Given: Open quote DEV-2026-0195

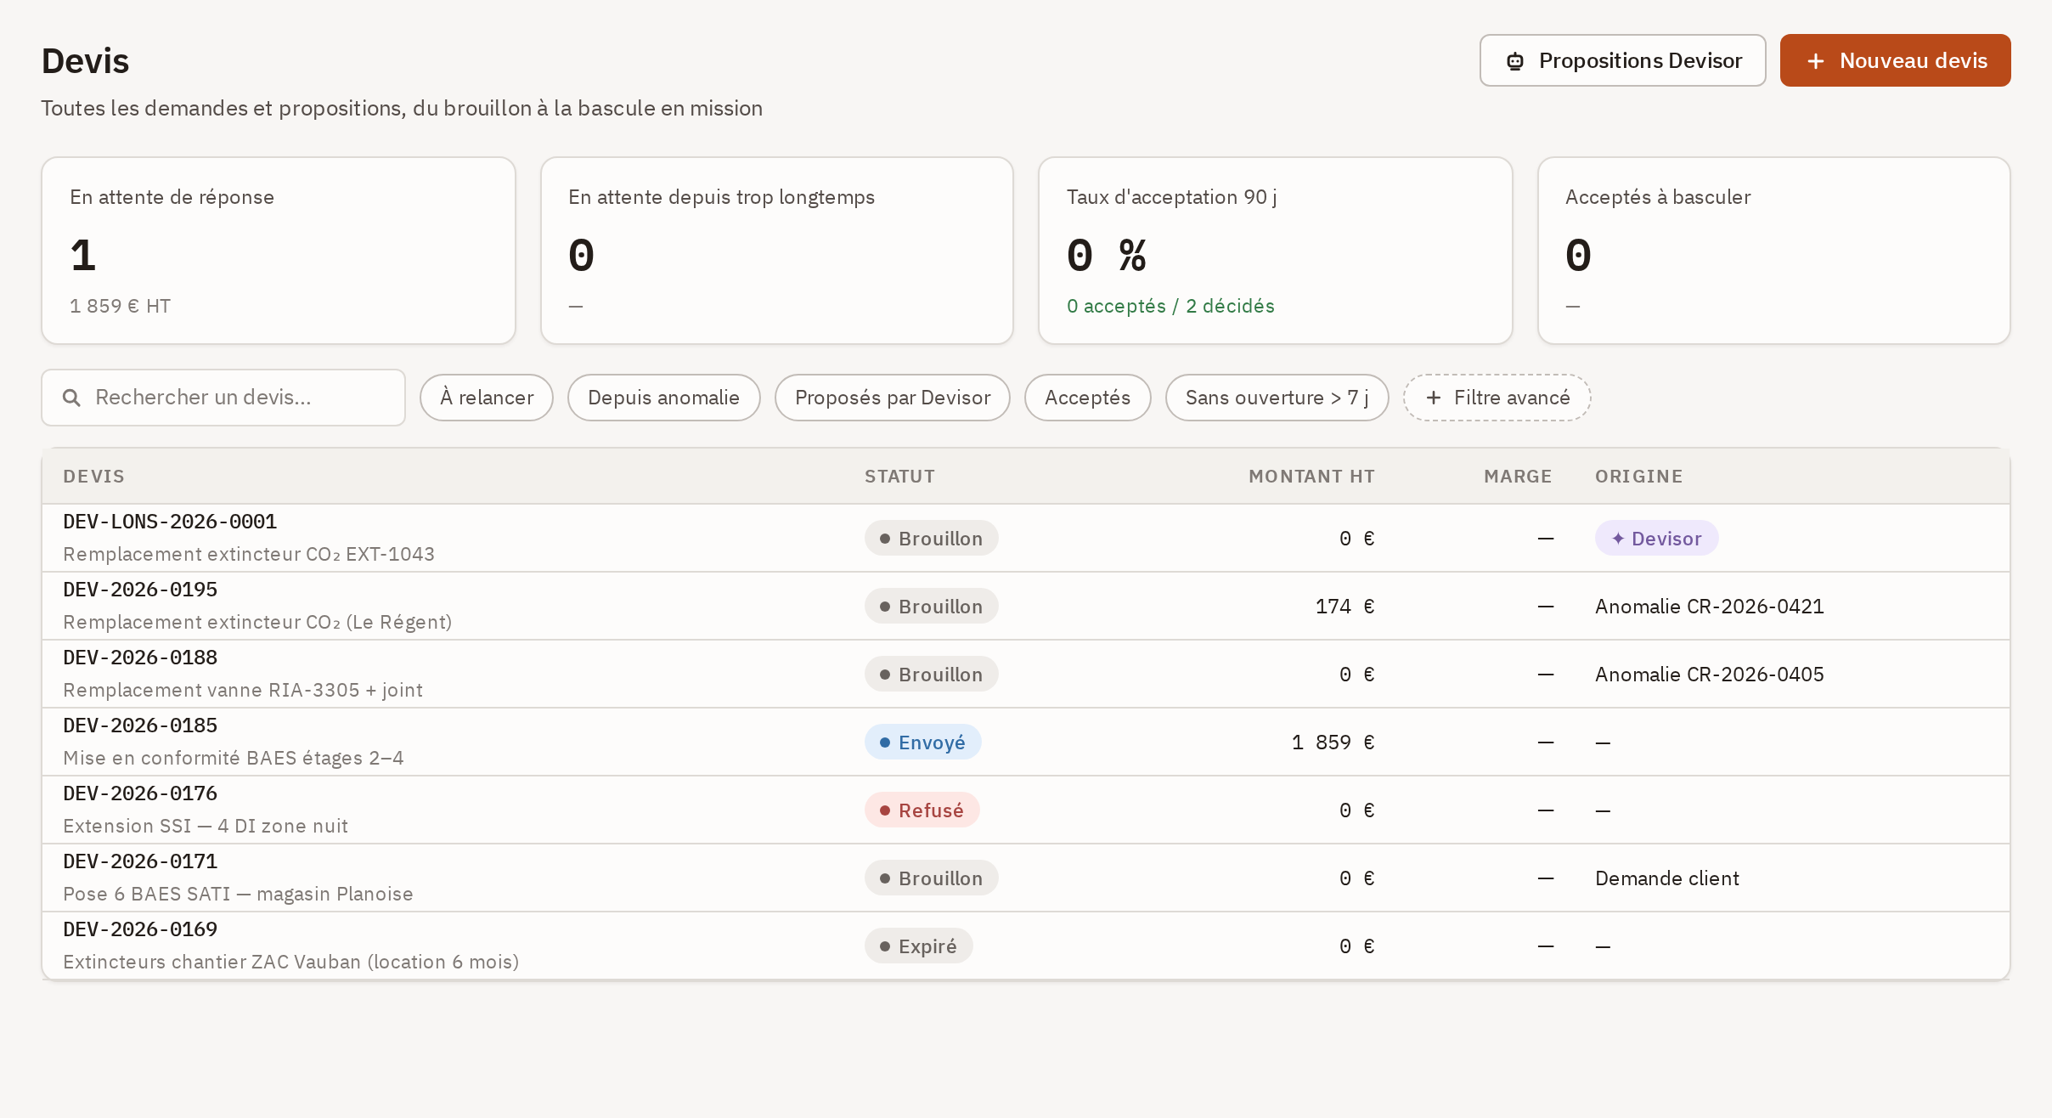Looking at the screenshot, I should point(140,590).
